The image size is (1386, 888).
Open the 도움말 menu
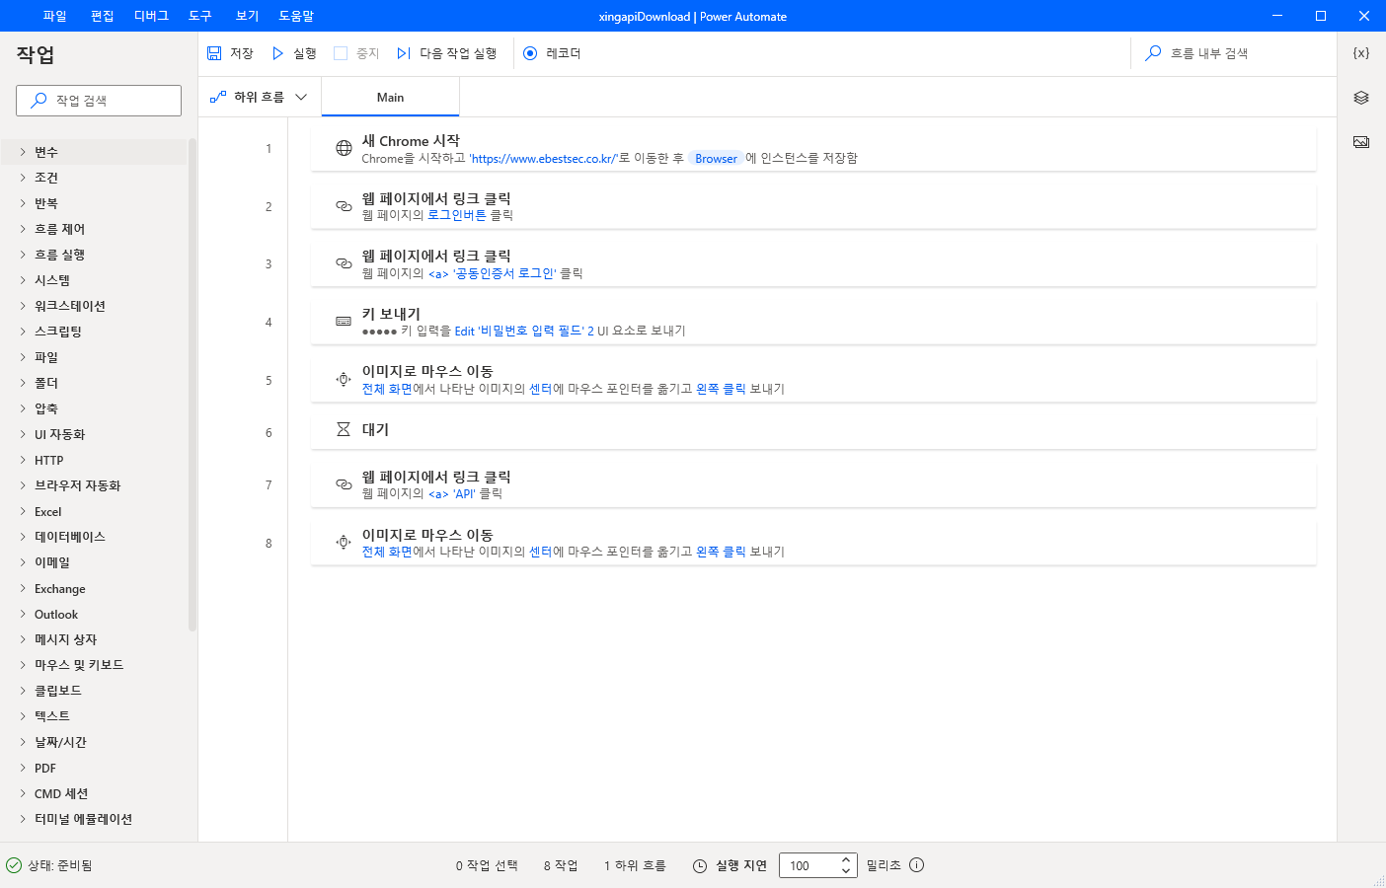296,16
